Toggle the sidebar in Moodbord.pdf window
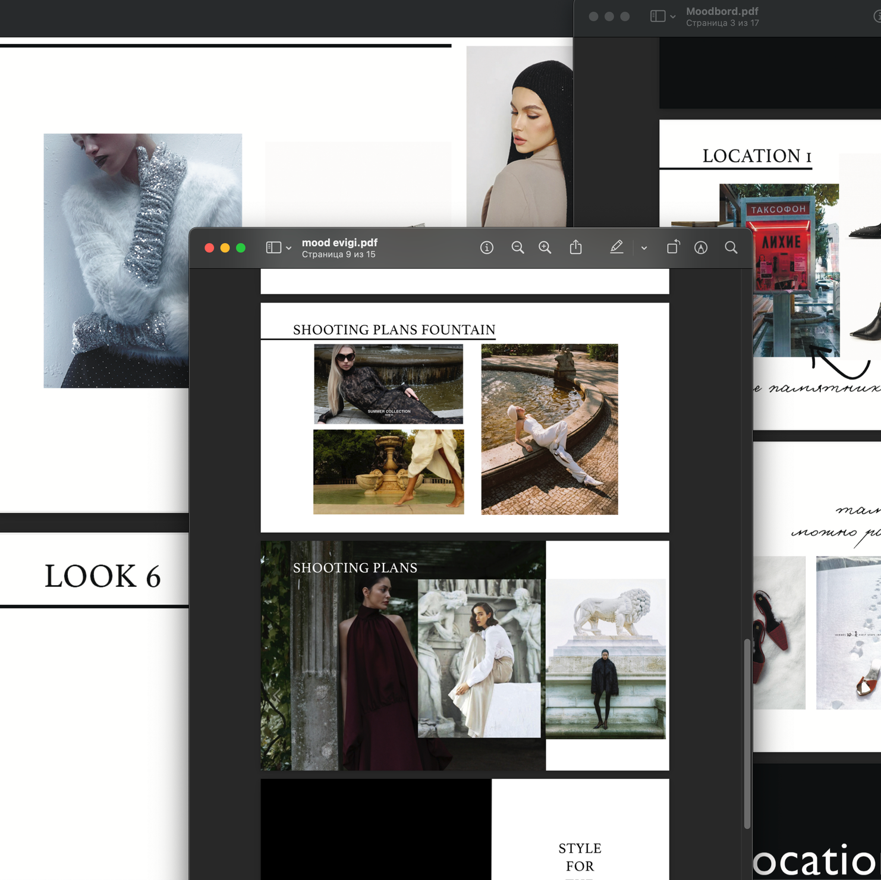Screen dimensions: 881x880 tap(657, 17)
